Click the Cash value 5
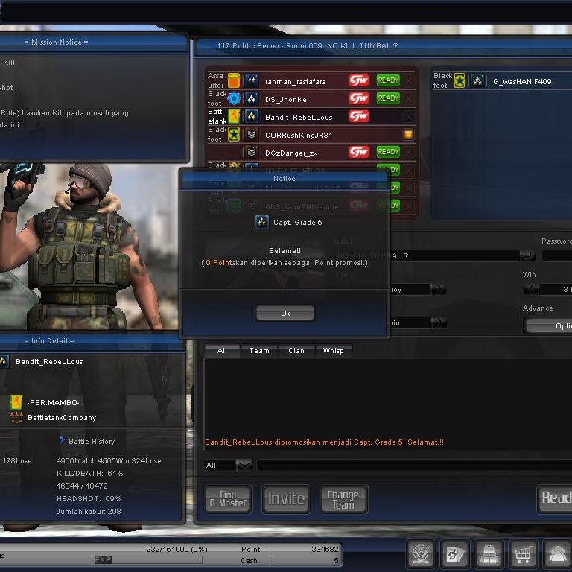 pyautogui.click(x=336, y=560)
